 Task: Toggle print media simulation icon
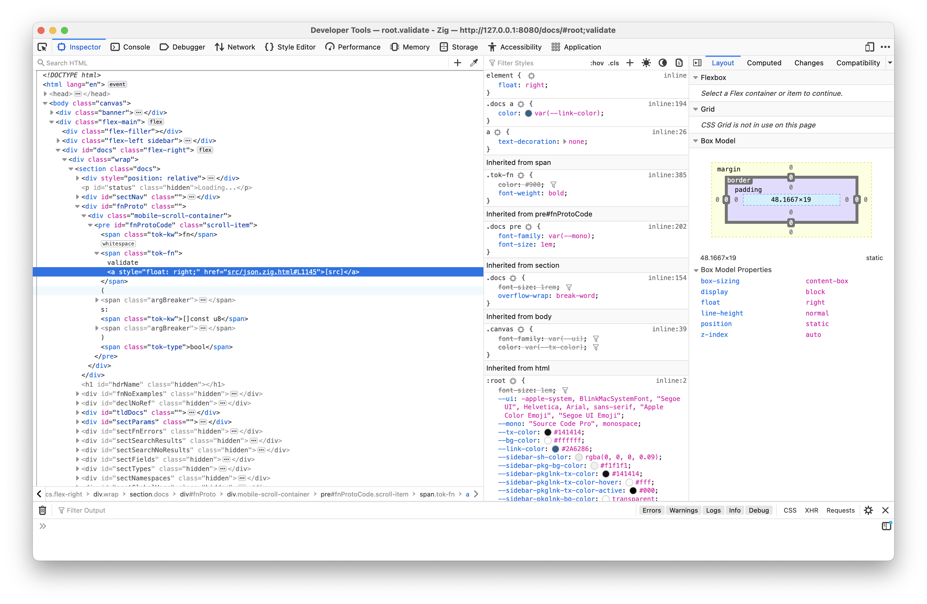tap(679, 63)
